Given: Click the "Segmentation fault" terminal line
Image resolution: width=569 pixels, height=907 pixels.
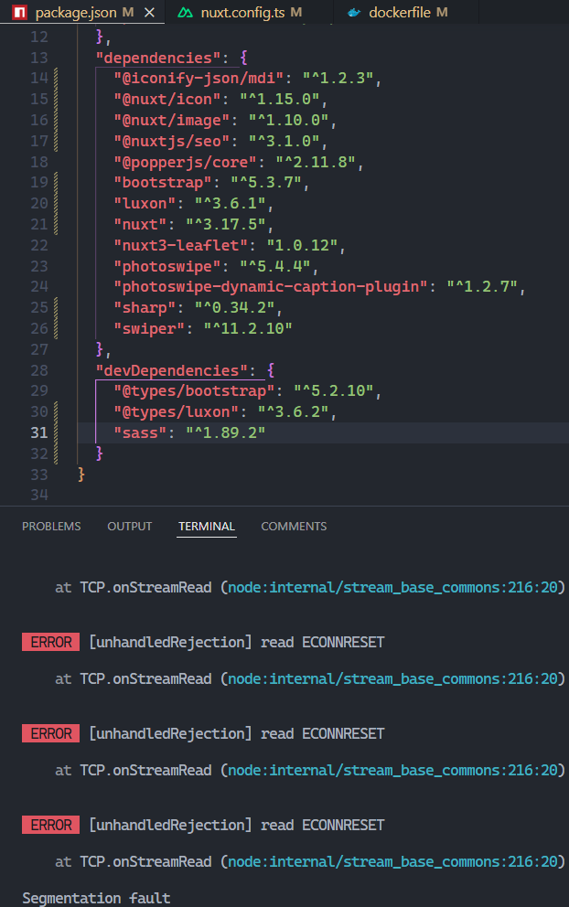Looking at the screenshot, I should coord(96,898).
